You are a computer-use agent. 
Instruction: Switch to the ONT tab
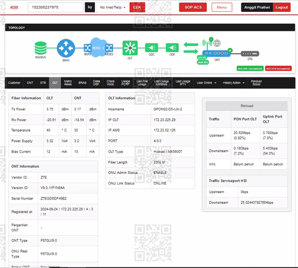pyautogui.click(x=30, y=83)
